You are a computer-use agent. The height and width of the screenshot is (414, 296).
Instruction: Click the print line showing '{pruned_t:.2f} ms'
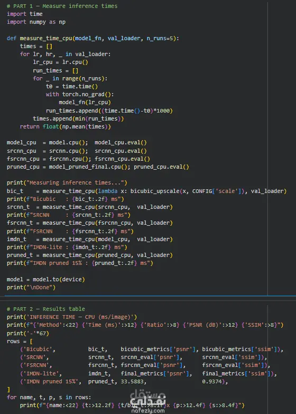pos(80,263)
